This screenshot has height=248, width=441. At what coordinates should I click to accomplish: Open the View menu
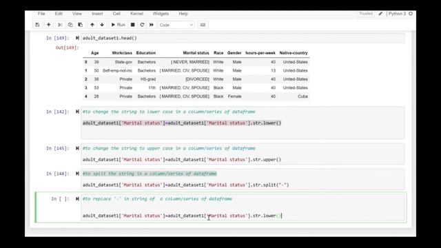[x=76, y=14]
